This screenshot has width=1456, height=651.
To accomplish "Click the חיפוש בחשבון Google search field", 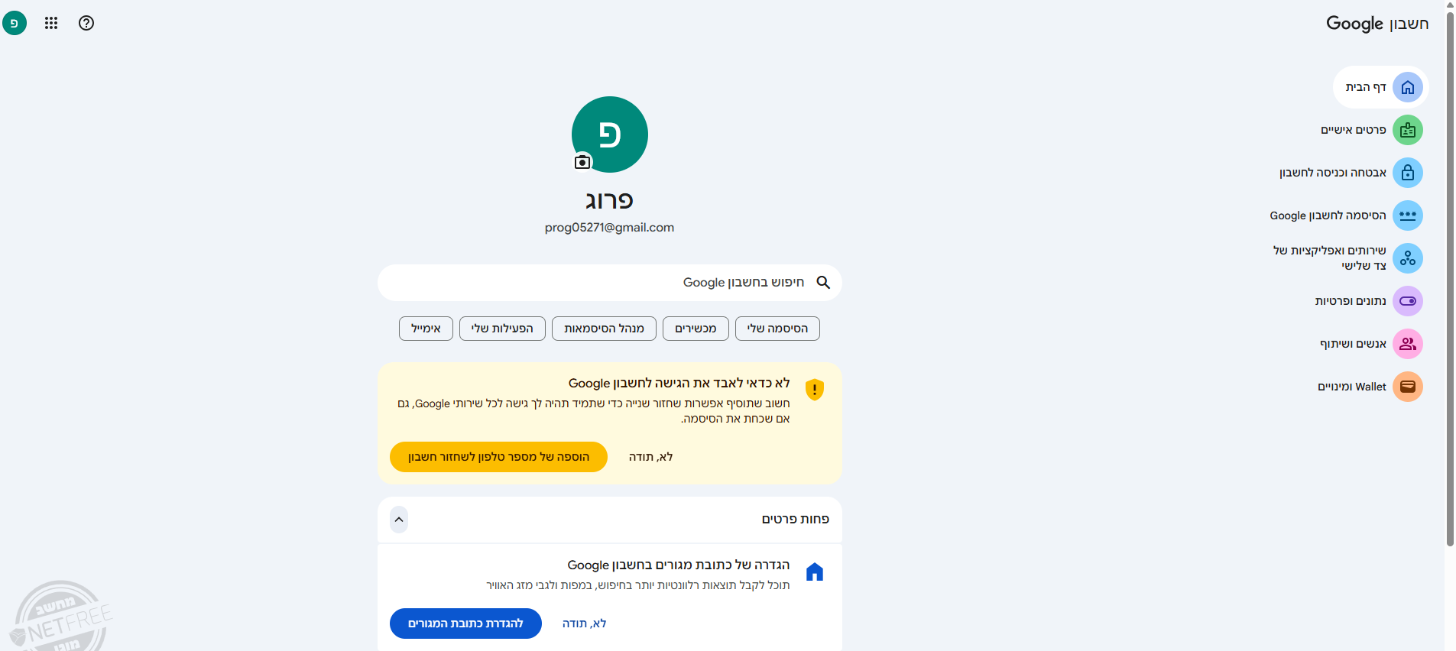I will (610, 283).
